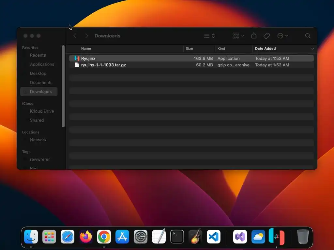Screen dimensions: 334x250
Task: Launch GarageBand from the Dock
Action: tap(195, 236)
